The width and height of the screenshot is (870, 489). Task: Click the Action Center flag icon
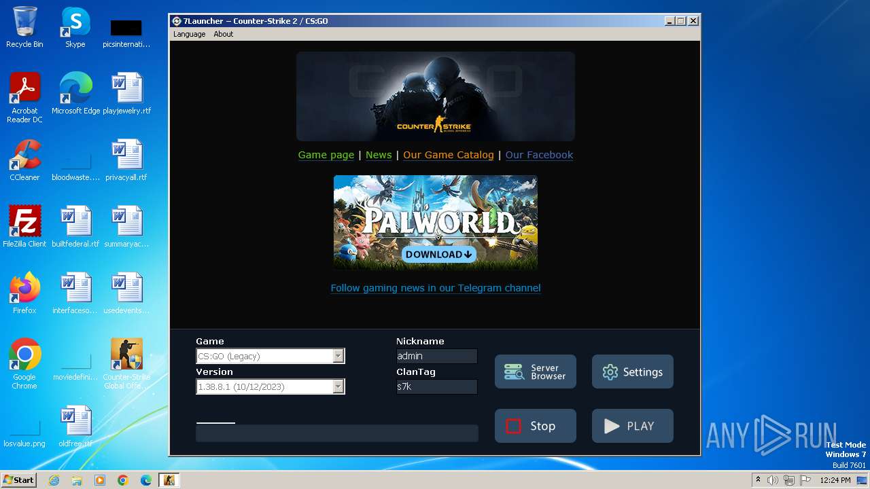pos(804,480)
